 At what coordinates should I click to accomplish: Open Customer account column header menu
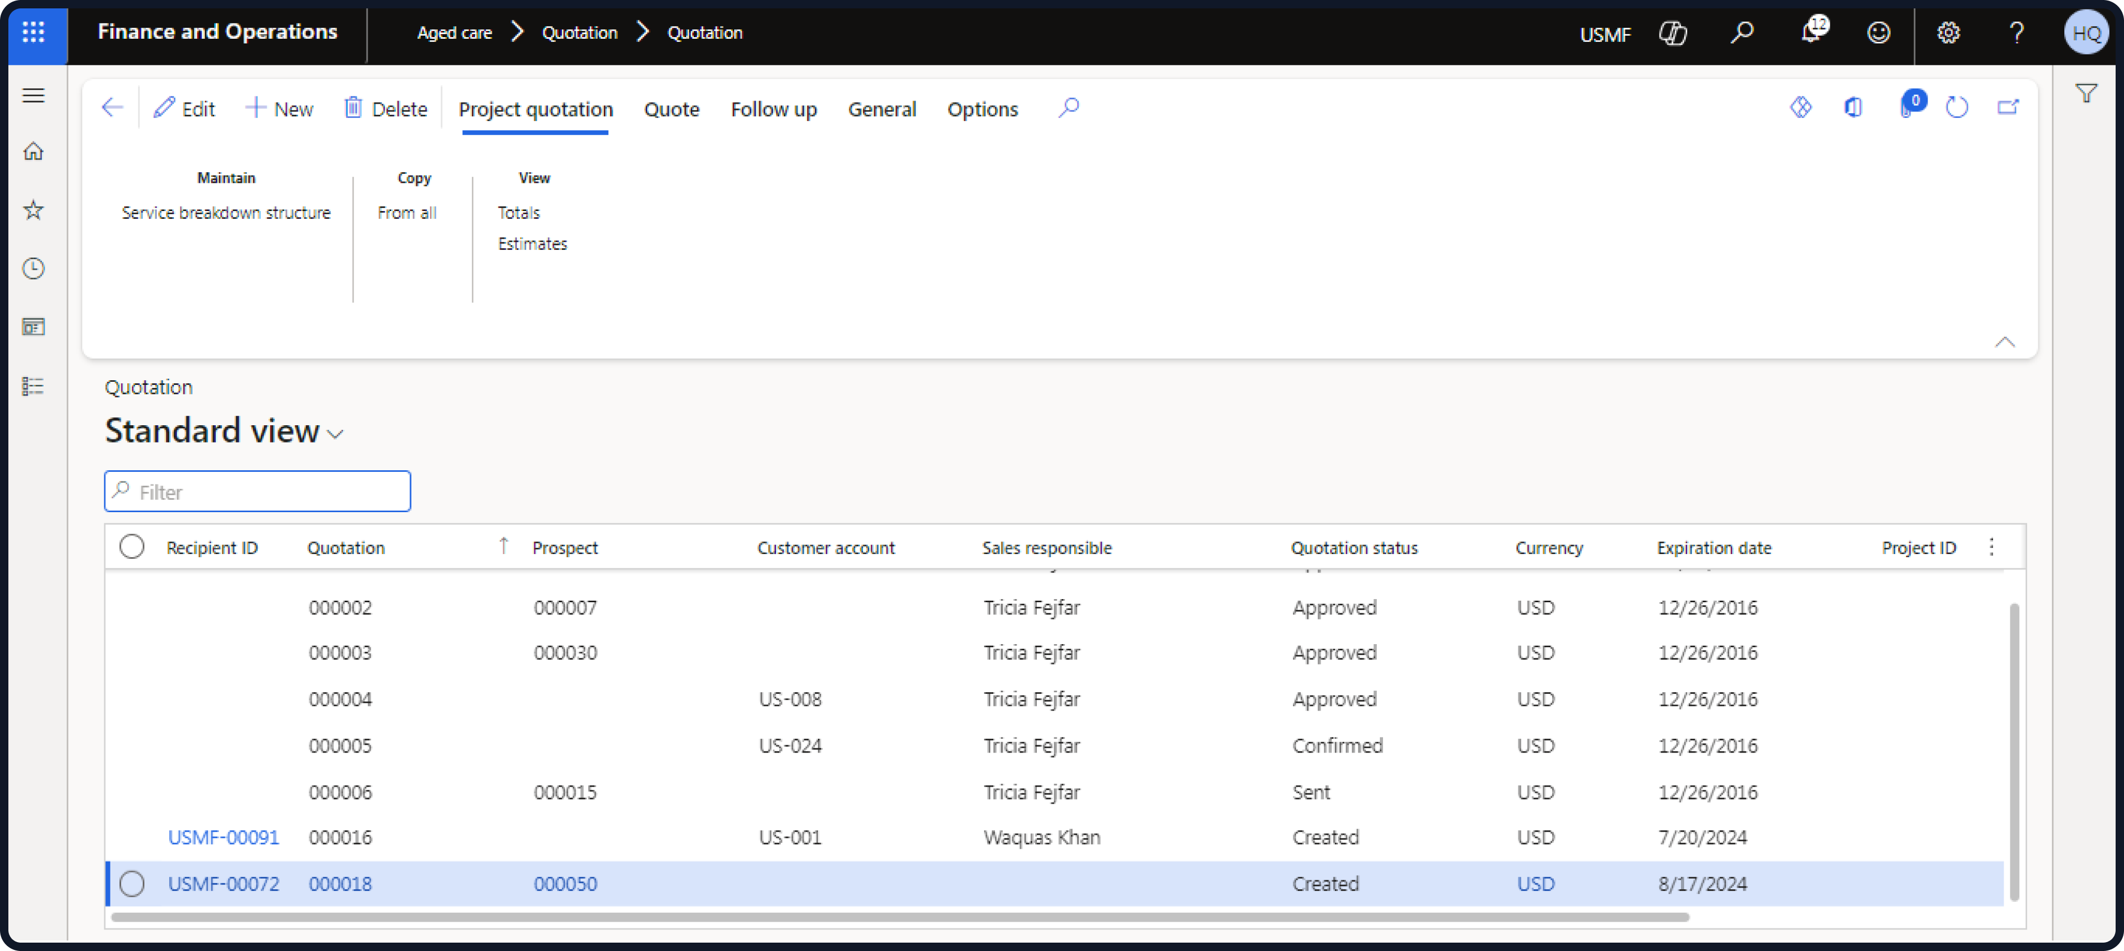tap(825, 548)
